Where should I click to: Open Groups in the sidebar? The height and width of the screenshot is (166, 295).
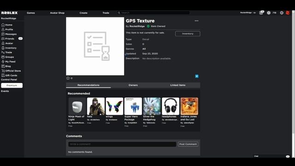click(8, 57)
